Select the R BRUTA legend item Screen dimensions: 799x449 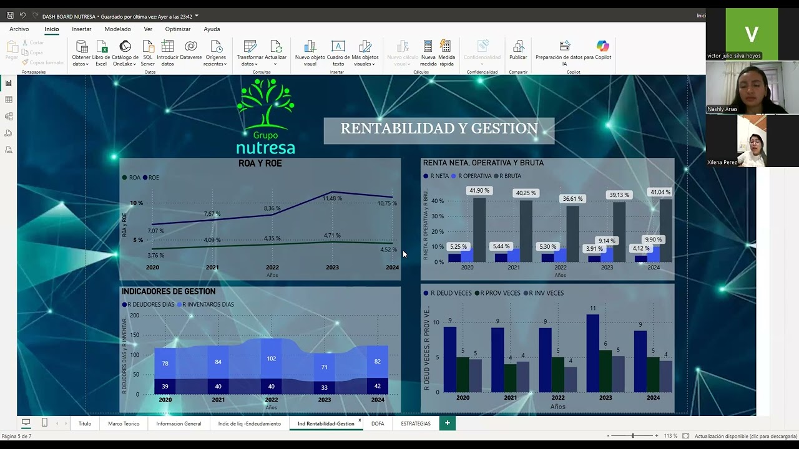(x=507, y=176)
